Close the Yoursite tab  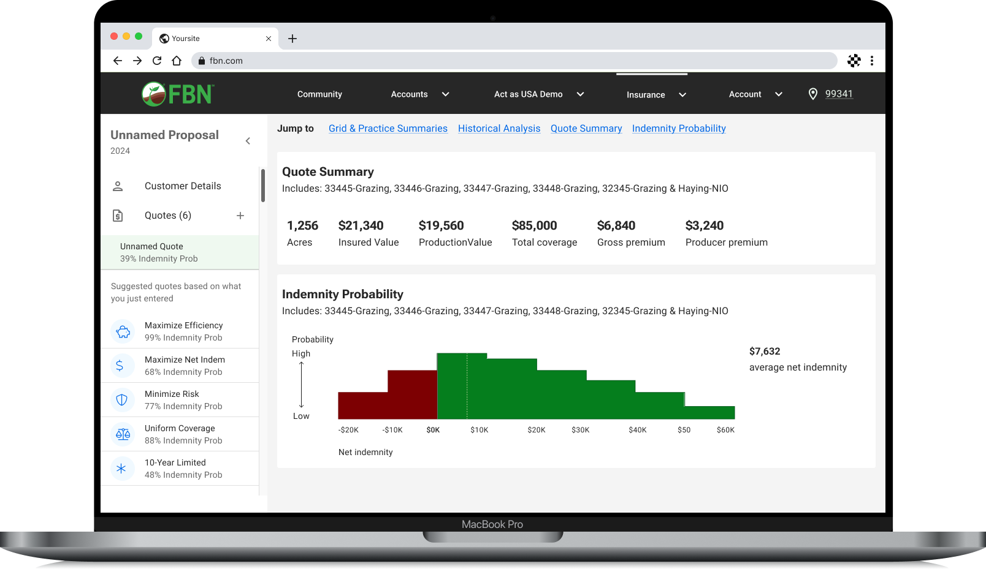(269, 39)
